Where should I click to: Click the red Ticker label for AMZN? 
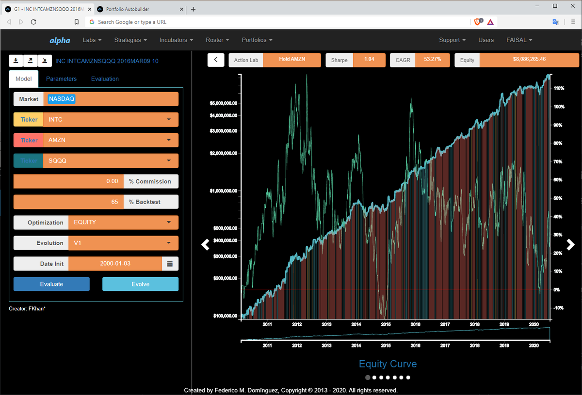coord(29,140)
